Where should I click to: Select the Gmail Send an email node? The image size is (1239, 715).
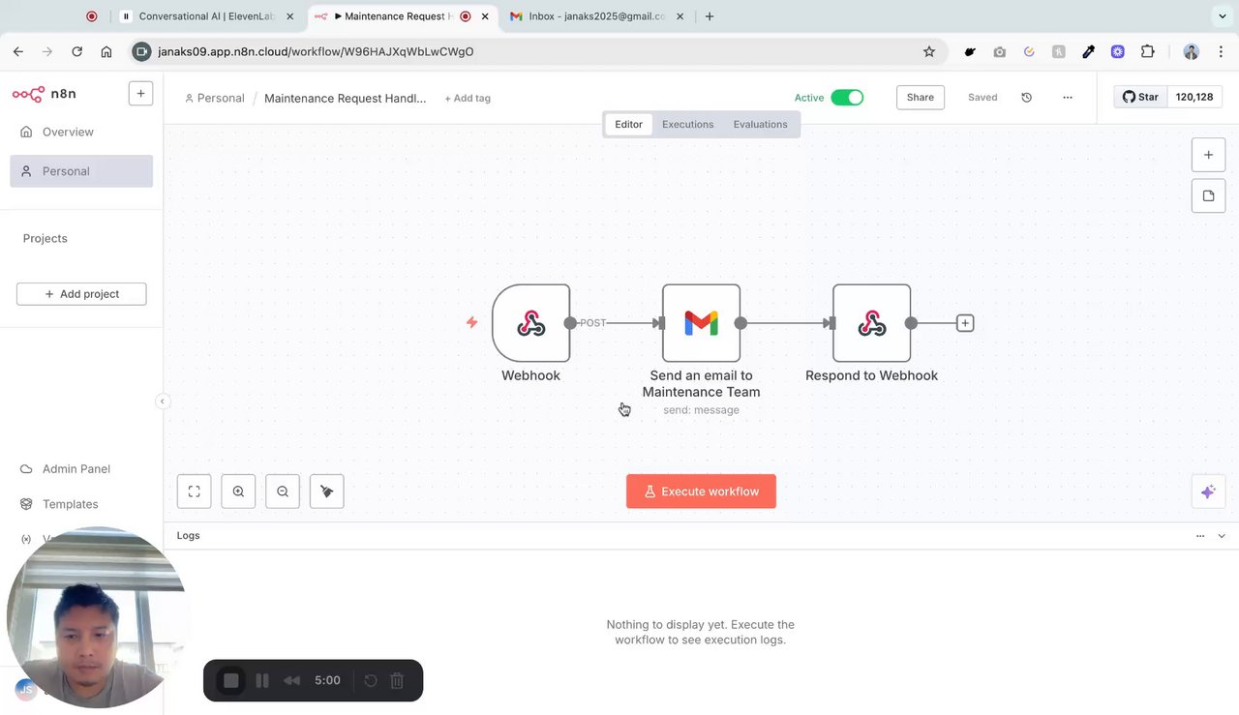pos(701,323)
